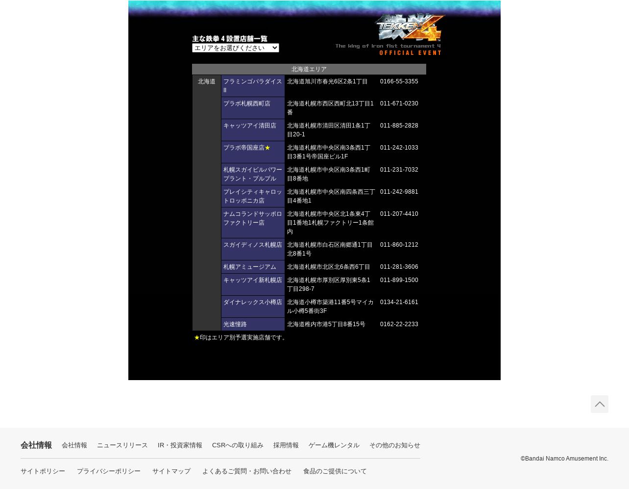629x489 pixels.
Task: Select the ナムコランドサッポロファクトリー店 store name
Action: tap(253, 218)
